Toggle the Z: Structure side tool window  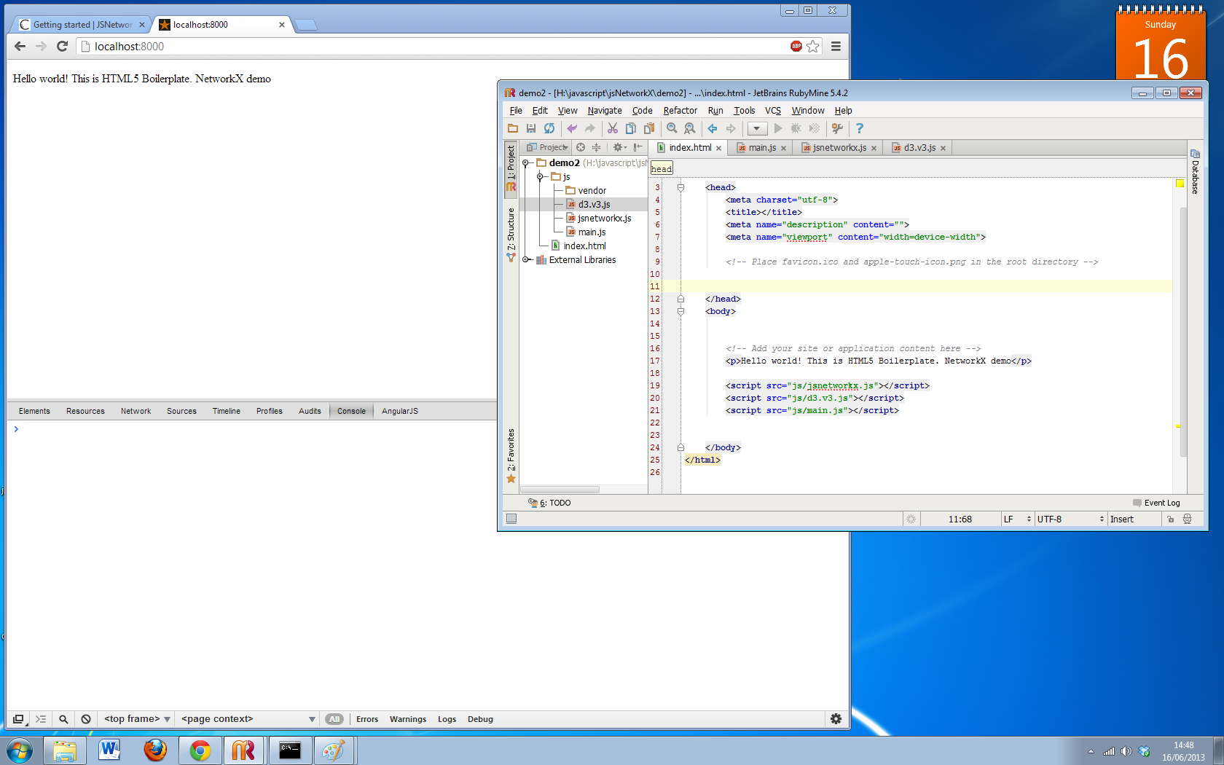pos(511,235)
